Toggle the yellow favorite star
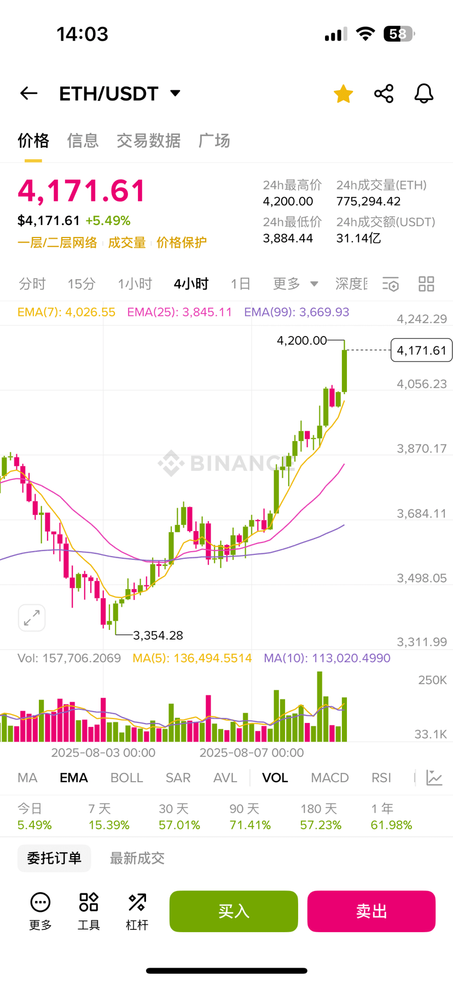 [x=344, y=94]
